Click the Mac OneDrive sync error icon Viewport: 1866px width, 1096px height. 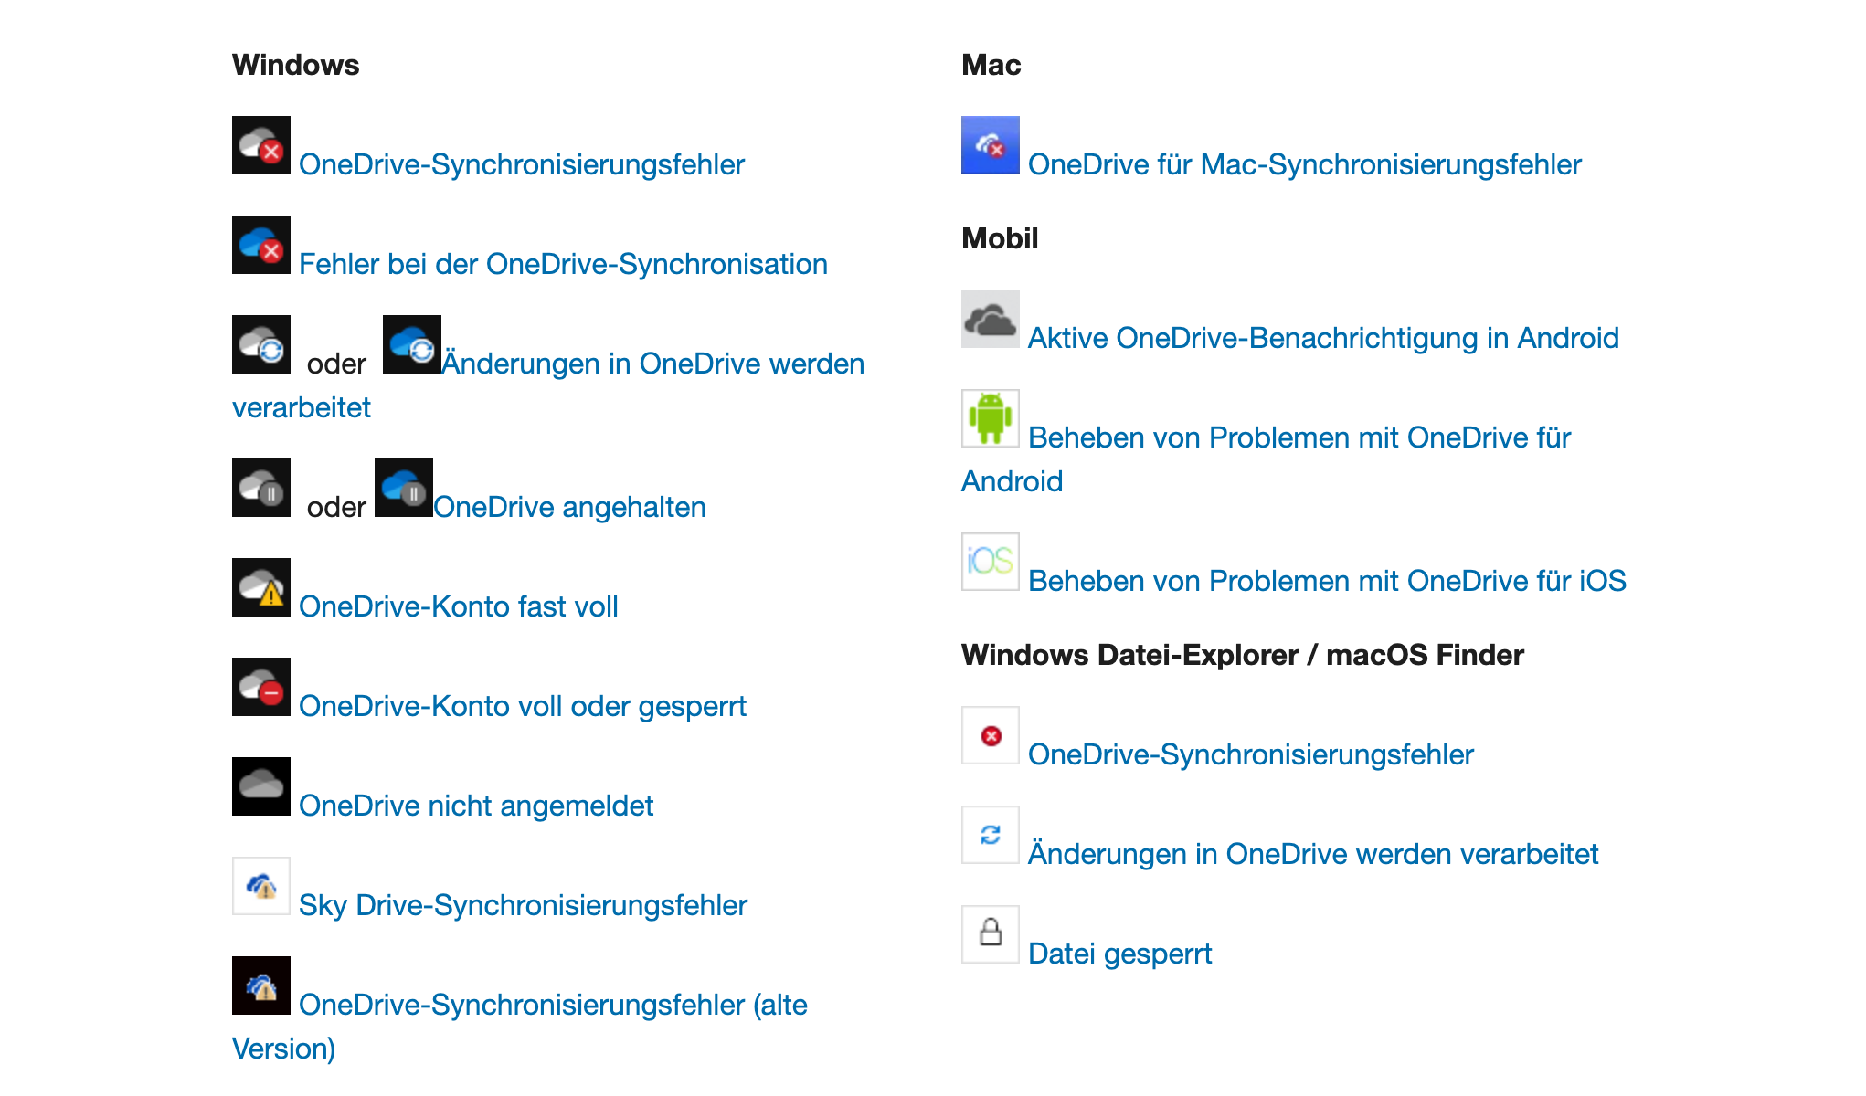991,145
